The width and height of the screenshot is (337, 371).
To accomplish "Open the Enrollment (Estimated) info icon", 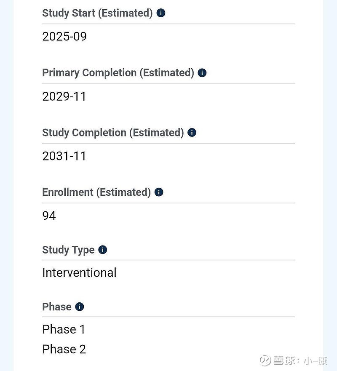I will [159, 192].
